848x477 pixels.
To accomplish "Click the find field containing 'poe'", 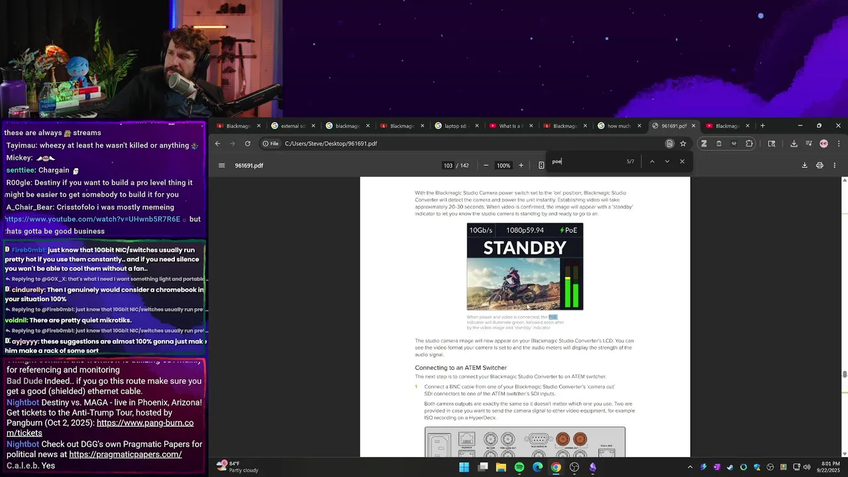I will (586, 162).
